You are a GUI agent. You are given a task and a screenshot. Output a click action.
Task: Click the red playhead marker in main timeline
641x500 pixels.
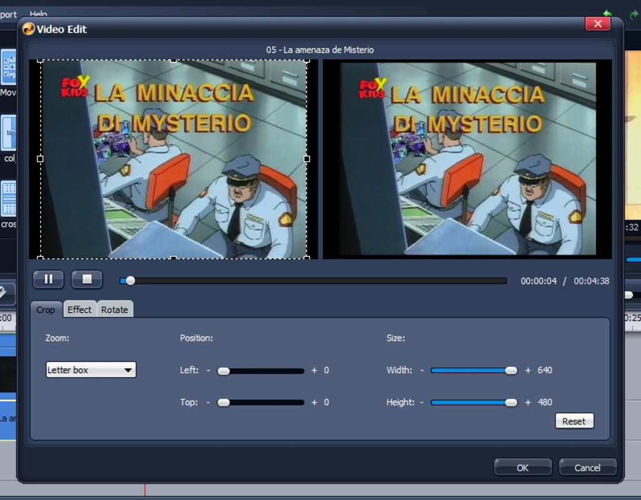click(144, 490)
